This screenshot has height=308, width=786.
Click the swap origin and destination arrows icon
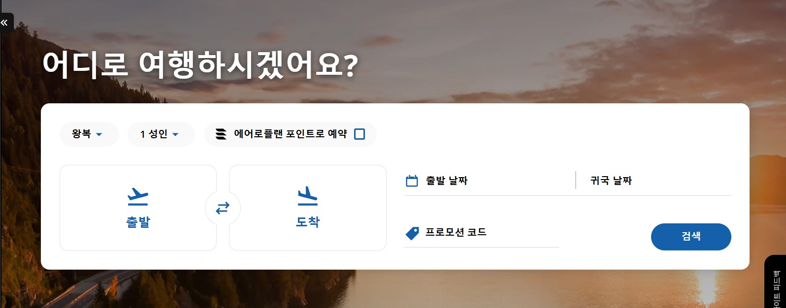[x=223, y=208]
